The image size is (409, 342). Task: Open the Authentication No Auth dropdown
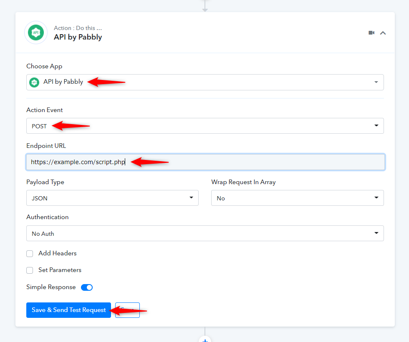pos(205,233)
